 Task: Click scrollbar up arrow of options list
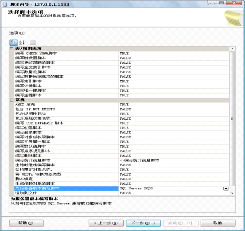(x=232, y=49)
